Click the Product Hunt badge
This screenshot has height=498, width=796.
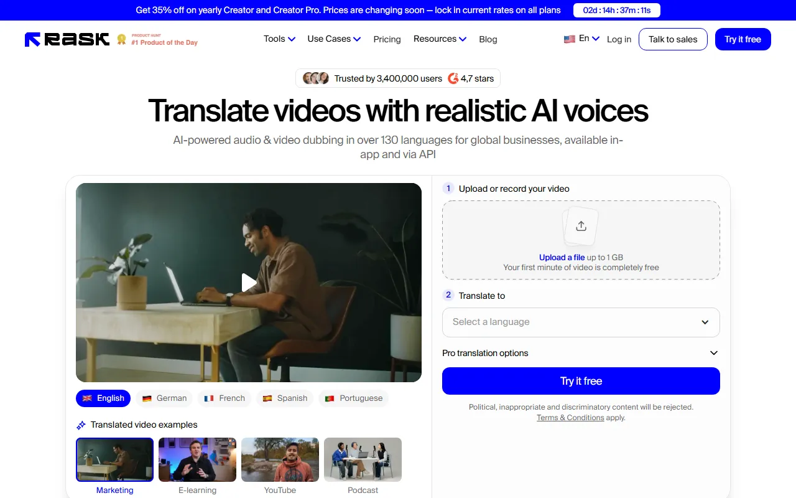157,39
